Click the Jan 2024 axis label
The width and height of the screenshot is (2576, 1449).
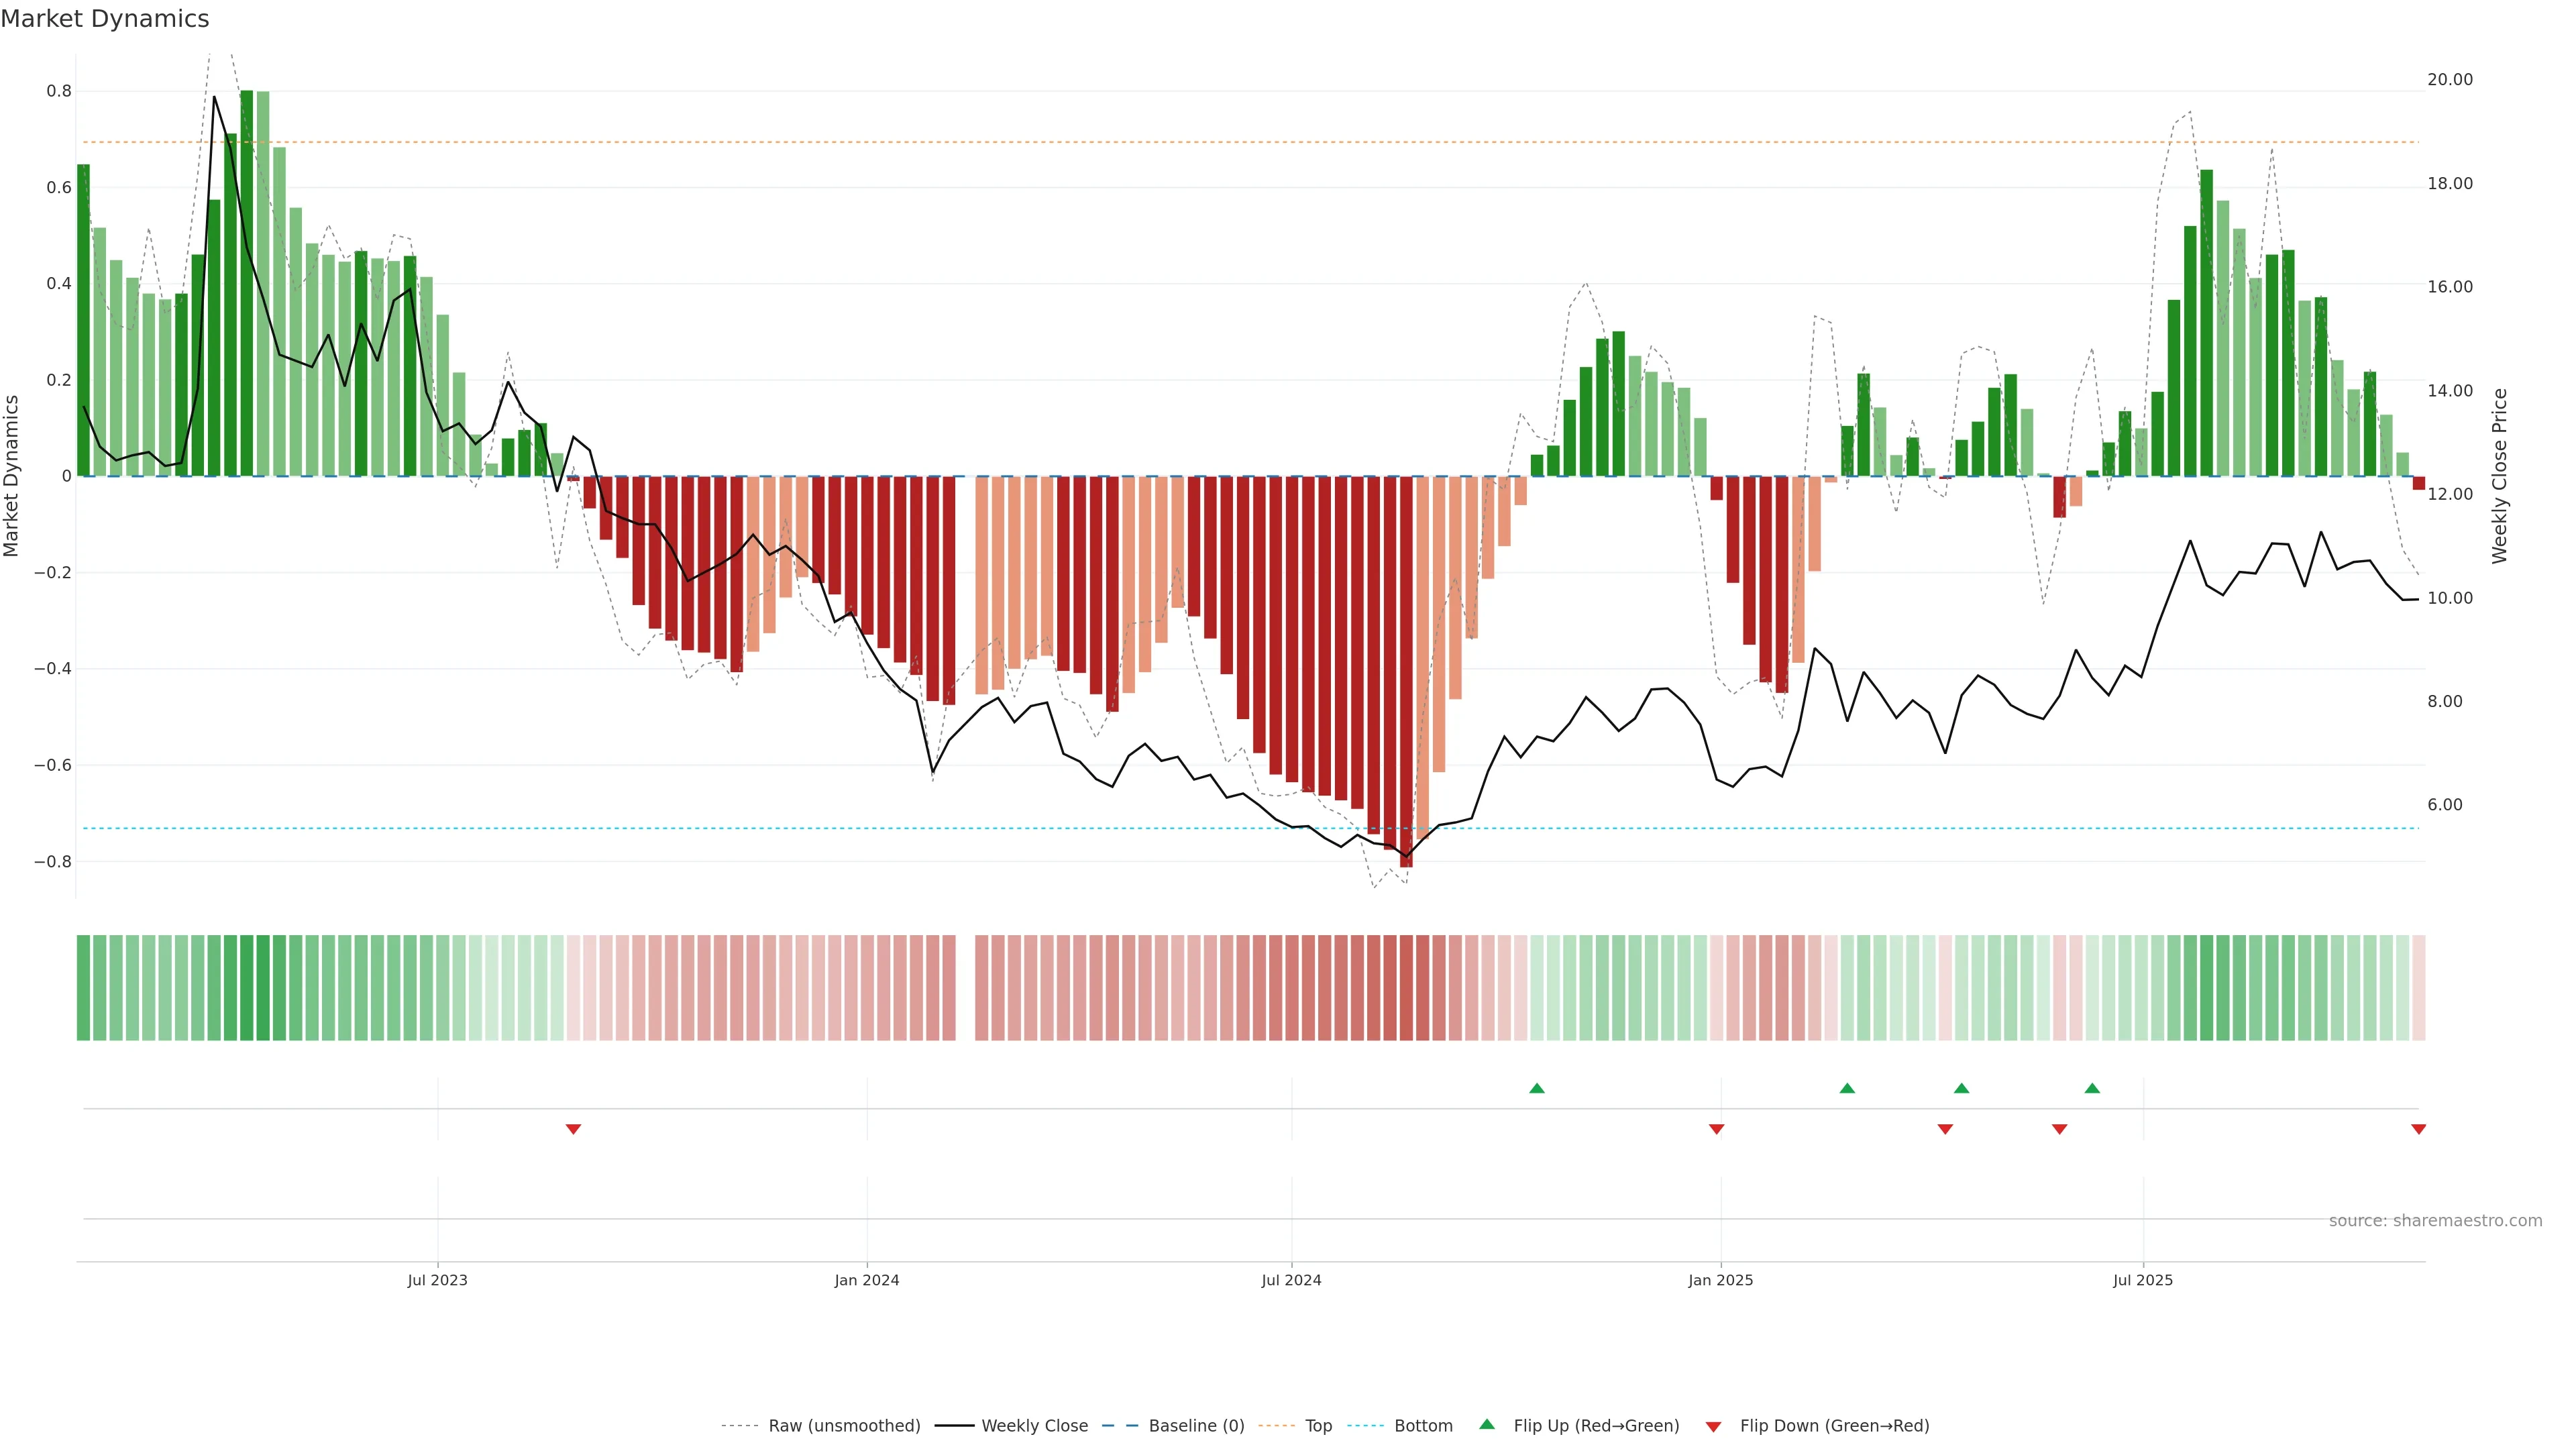coord(867,1280)
